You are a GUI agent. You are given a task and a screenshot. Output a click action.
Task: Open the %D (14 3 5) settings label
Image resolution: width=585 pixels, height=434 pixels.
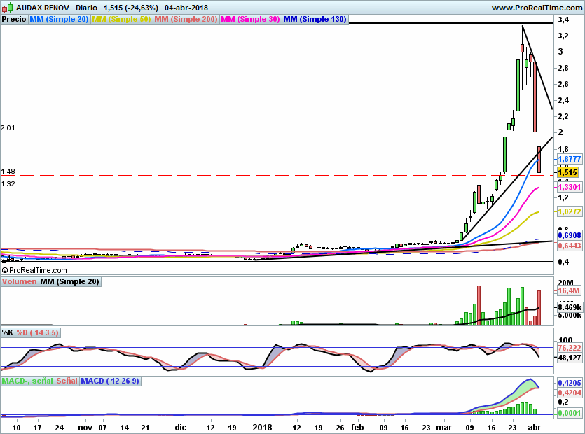[x=37, y=332]
